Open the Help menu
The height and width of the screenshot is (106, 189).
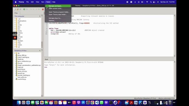pyautogui.click(x=54, y=2)
